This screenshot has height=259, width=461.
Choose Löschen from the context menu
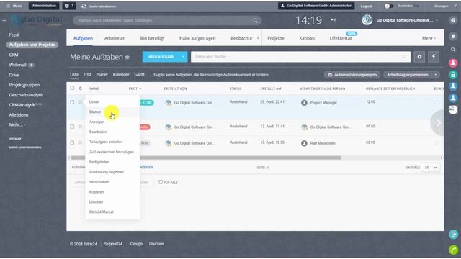(x=96, y=201)
